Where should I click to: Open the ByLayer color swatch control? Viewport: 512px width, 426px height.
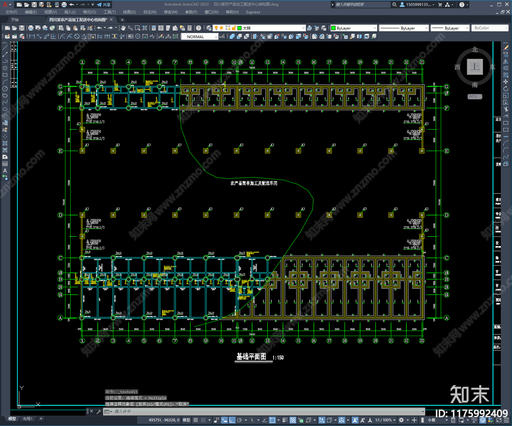[x=354, y=28]
